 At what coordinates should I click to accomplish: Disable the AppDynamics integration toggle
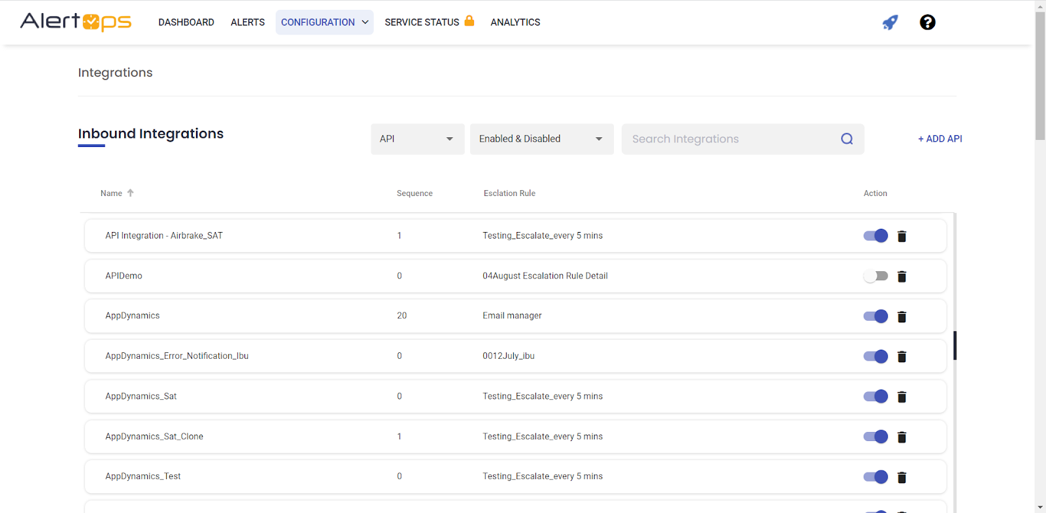(x=875, y=316)
